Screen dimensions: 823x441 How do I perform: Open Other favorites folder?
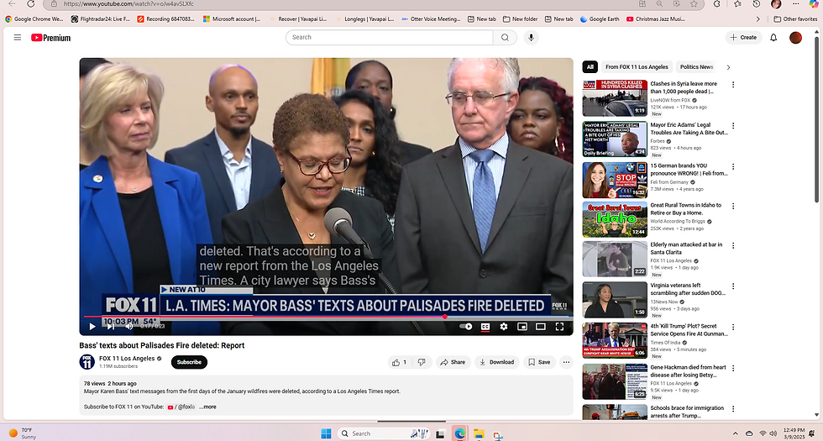(x=795, y=18)
